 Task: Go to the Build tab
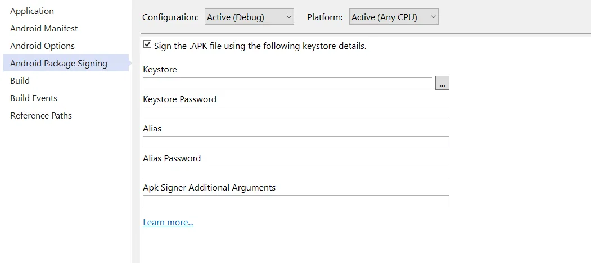point(20,81)
